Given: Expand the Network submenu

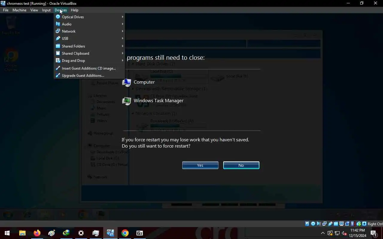Looking at the screenshot, I should pyautogui.click(x=89, y=31).
